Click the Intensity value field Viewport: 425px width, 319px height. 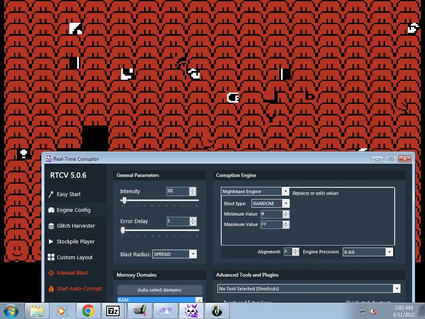click(178, 191)
